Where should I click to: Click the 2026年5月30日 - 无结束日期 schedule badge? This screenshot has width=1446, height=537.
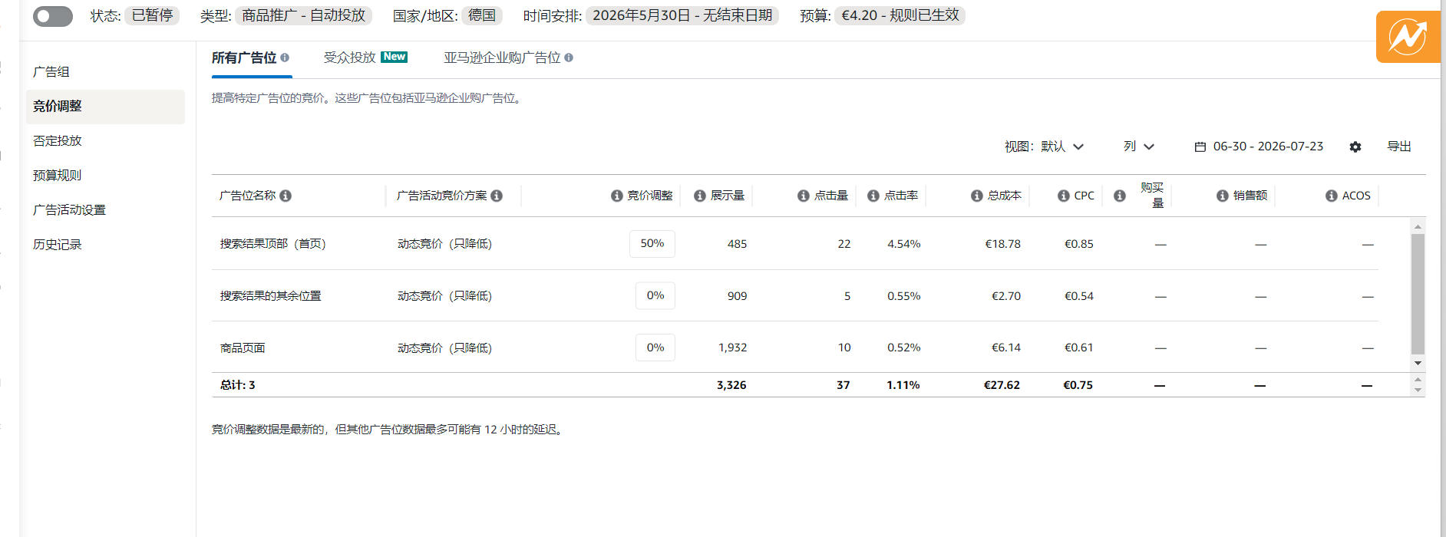tap(682, 15)
